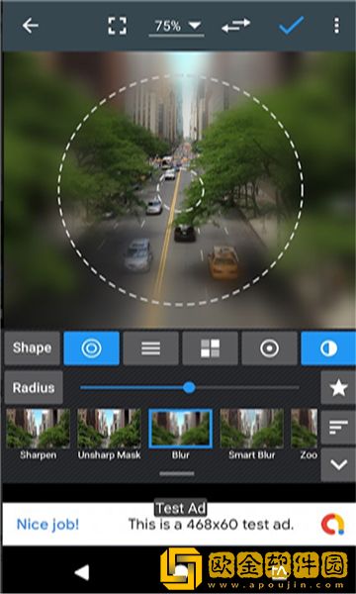Select the horizontal lines linear shape
Viewport: 356px width, 594px height.
(x=151, y=348)
